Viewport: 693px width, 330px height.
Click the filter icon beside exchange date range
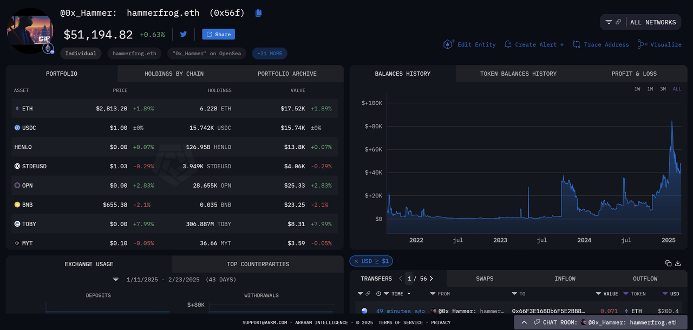pyautogui.click(x=115, y=280)
